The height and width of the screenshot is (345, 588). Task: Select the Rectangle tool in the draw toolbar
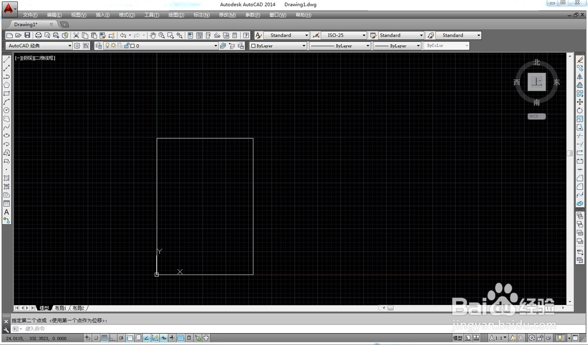pyautogui.click(x=6, y=93)
